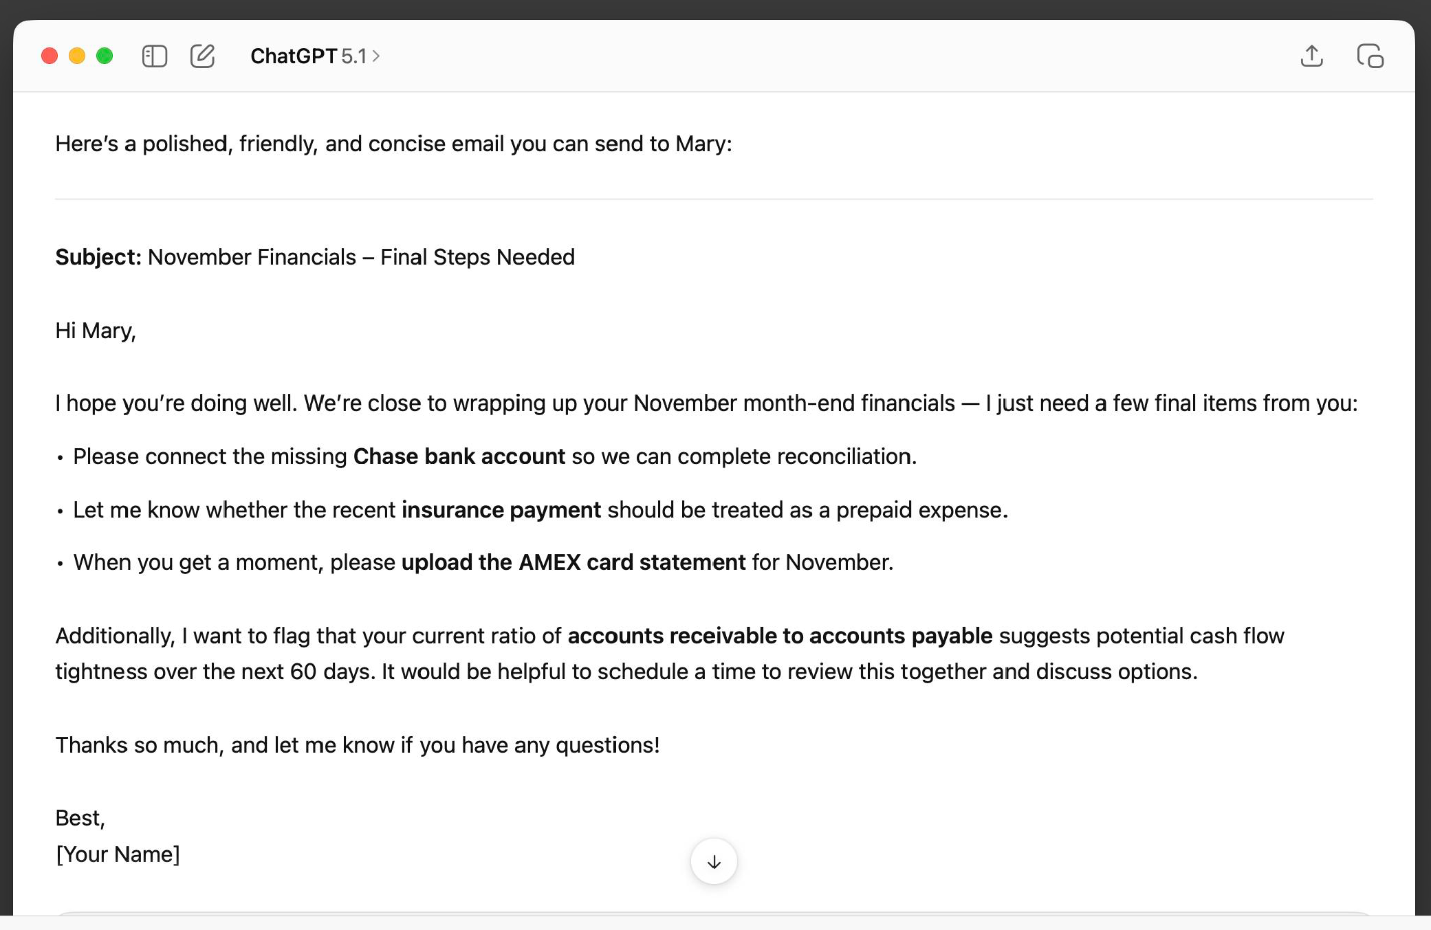Close the ChatGPT window

coord(50,56)
